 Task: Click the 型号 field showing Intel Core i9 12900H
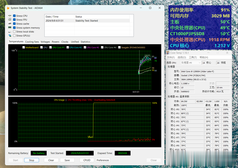[205, 71]
